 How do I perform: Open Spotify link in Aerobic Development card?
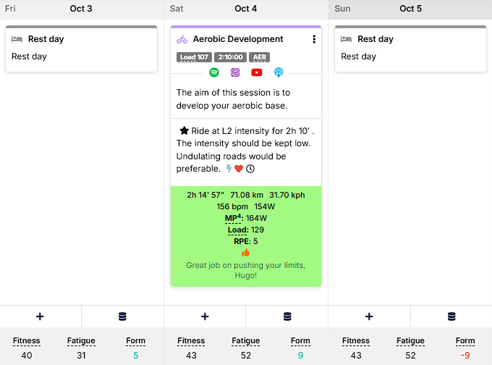pos(214,72)
